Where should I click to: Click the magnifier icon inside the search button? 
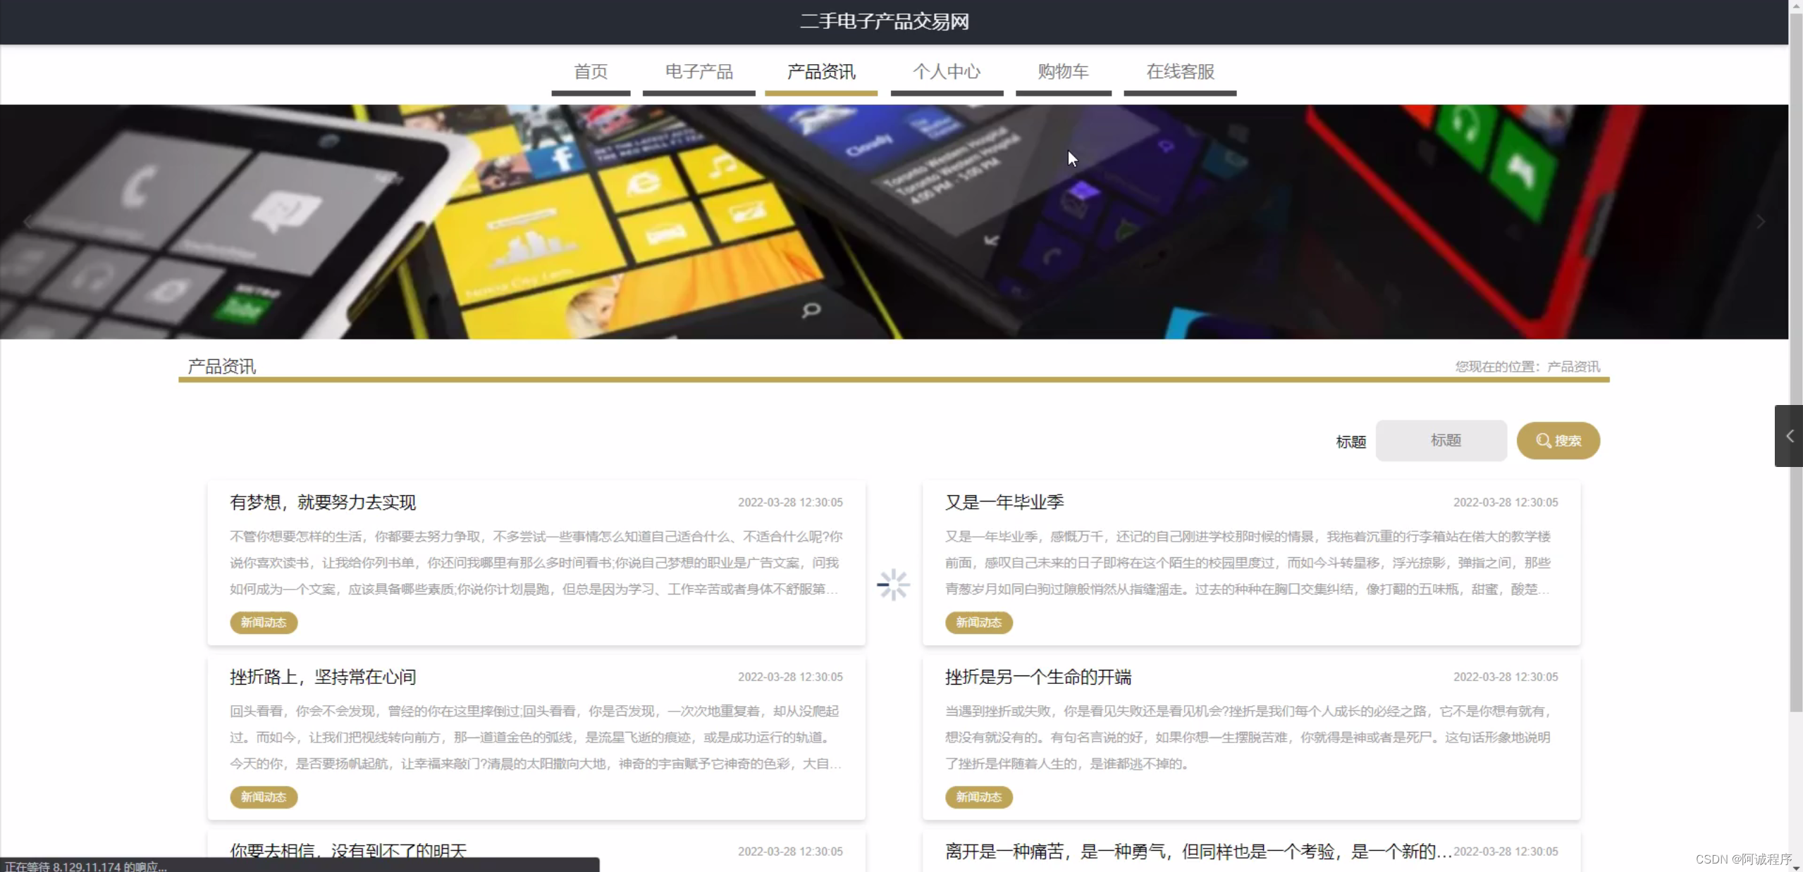click(x=1542, y=441)
